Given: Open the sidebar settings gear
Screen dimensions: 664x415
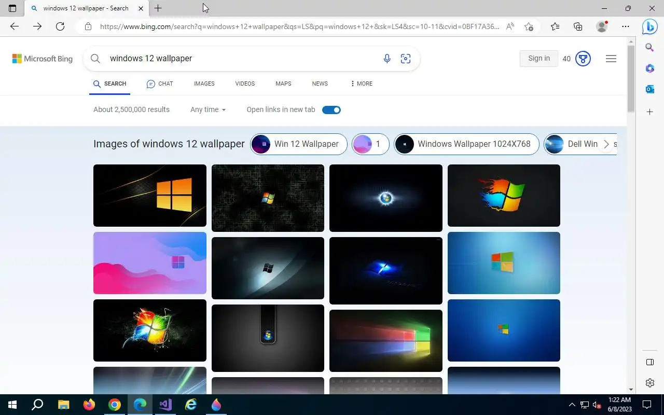Looking at the screenshot, I should 649,383.
